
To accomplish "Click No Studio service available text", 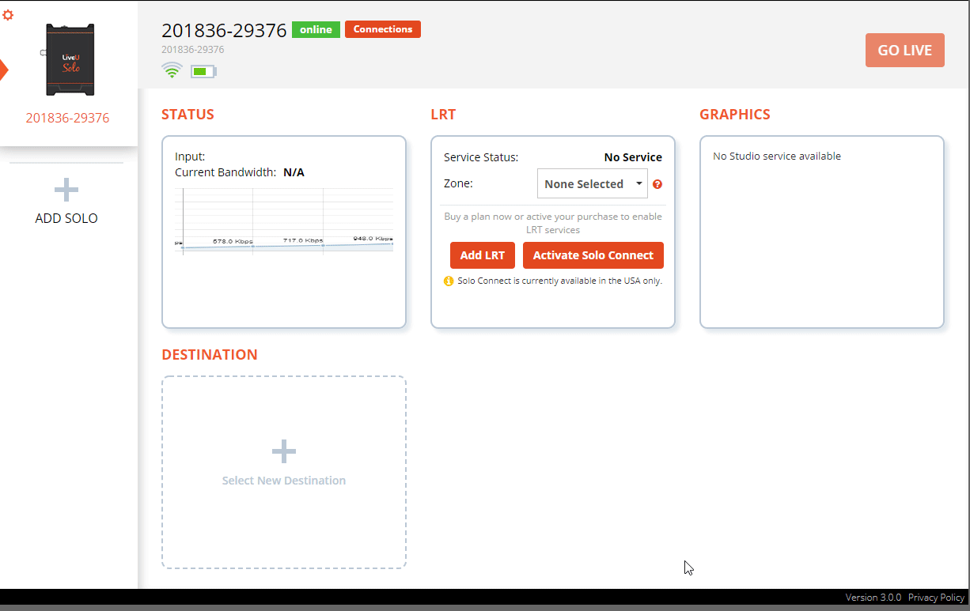I will (x=777, y=156).
